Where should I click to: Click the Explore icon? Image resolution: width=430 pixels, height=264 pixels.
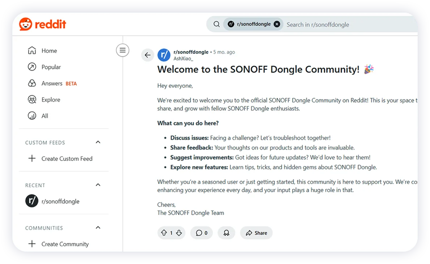point(32,99)
